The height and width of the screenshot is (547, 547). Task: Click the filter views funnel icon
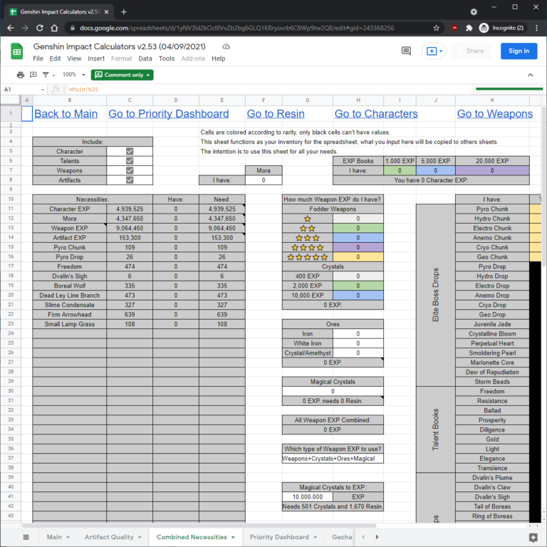[46, 75]
